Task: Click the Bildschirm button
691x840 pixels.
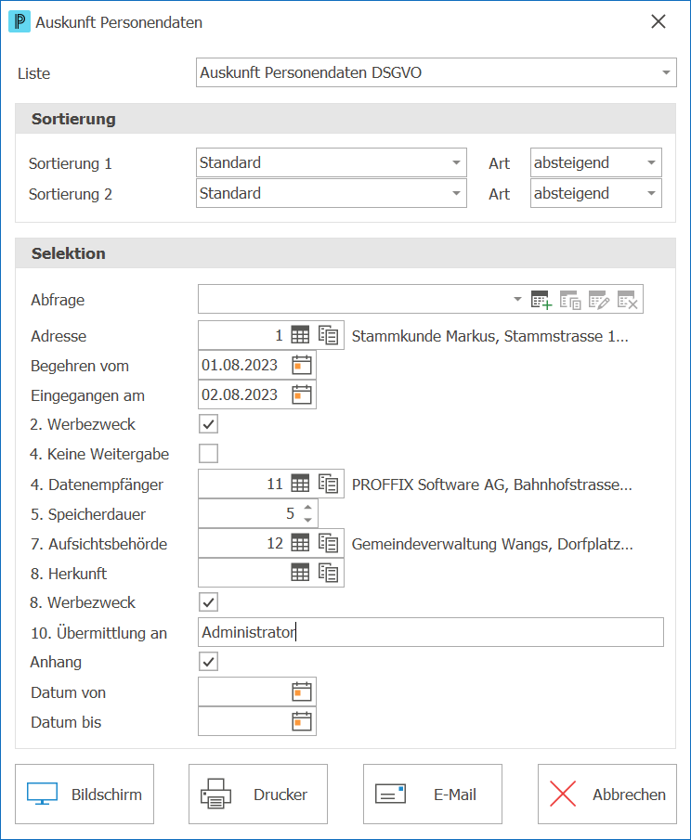Action: click(x=85, y=794)
